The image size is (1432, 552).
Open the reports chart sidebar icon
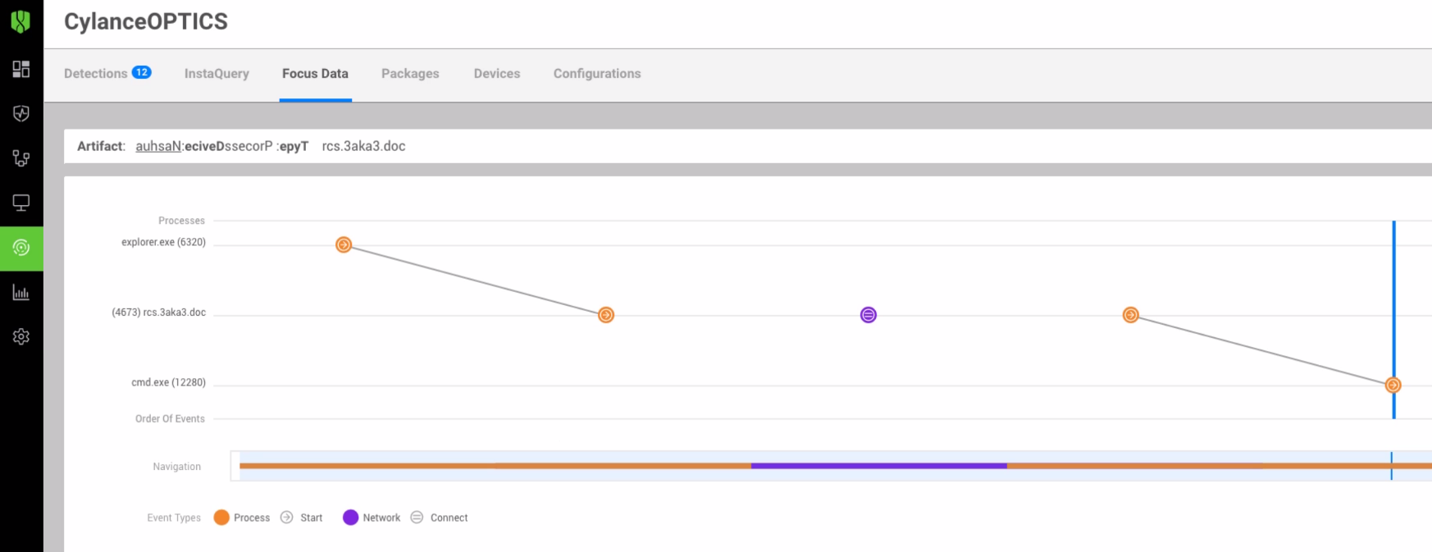coord(21,292)
